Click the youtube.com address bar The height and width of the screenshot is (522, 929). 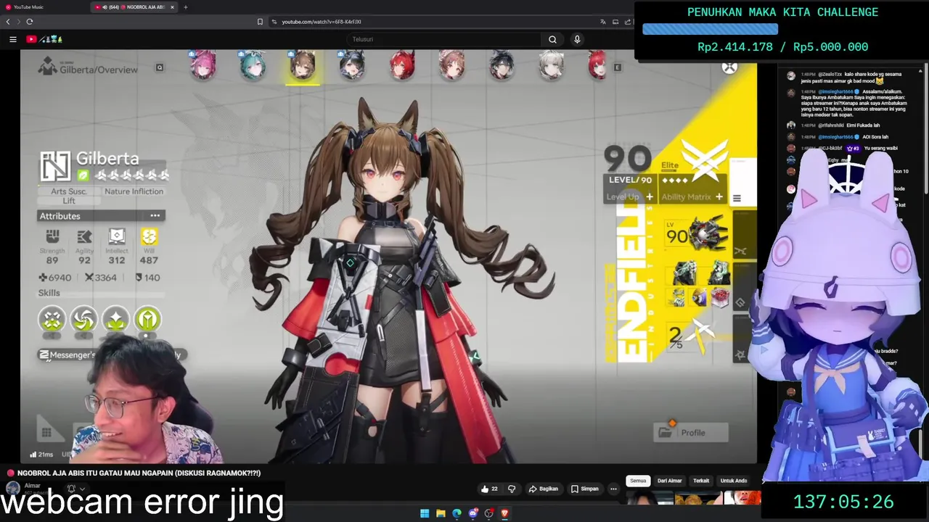click(435, 22)
